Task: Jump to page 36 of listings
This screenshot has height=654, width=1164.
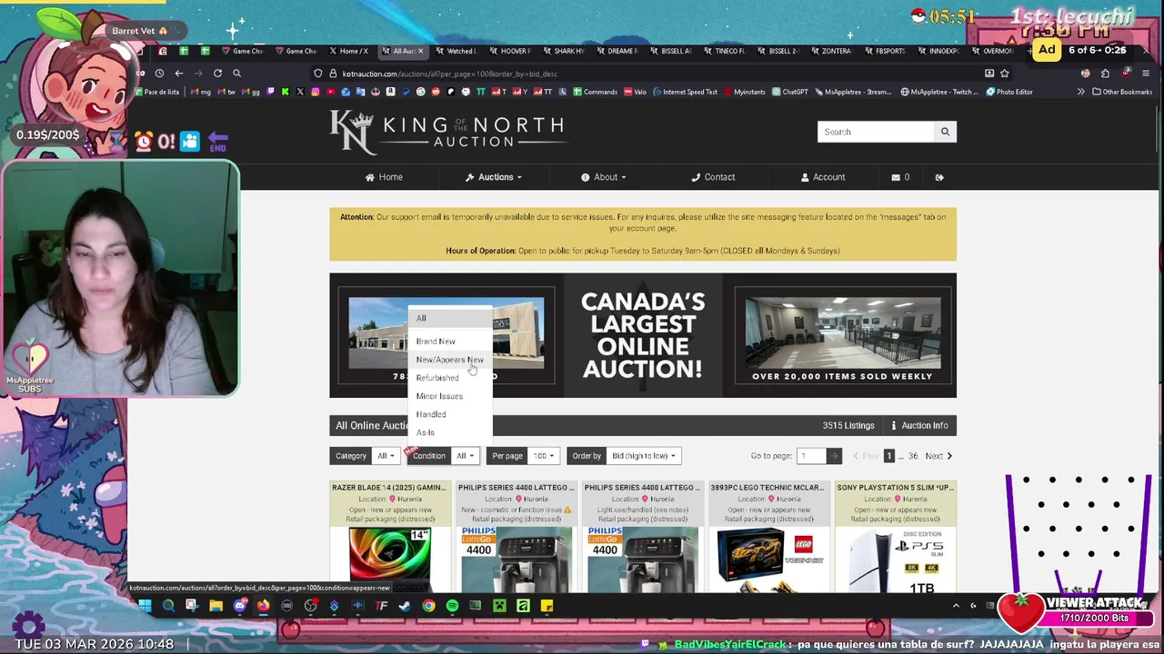Action: (913, 456)
